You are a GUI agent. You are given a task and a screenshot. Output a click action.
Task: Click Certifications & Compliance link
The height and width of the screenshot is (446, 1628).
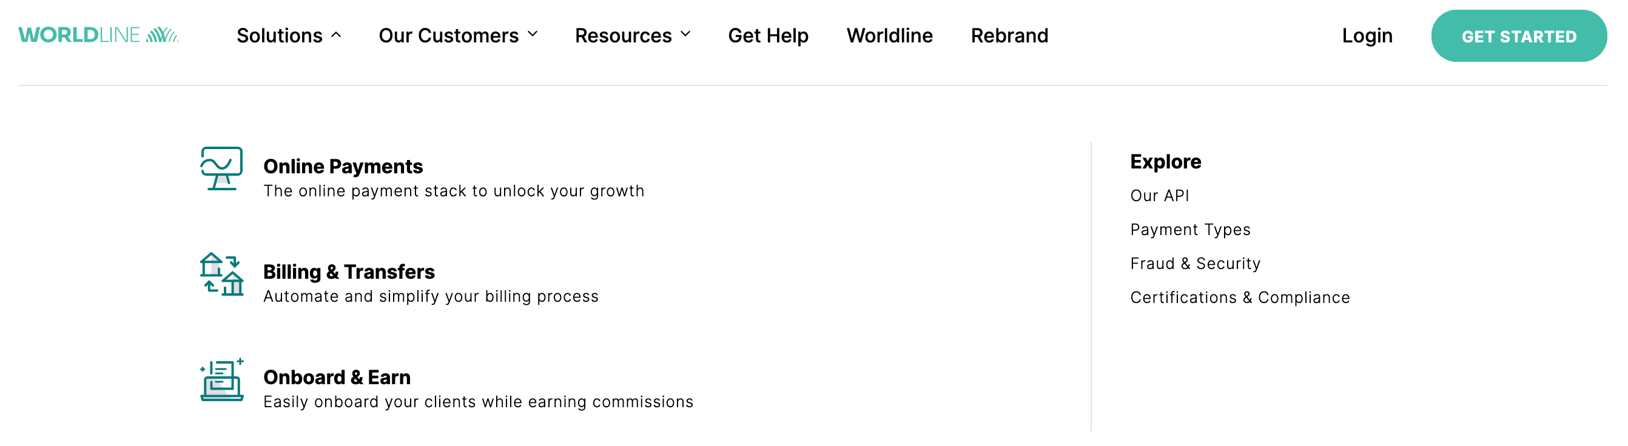click(1240, 297)
